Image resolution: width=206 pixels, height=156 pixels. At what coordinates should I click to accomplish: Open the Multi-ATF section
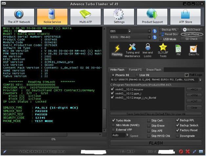tap(86, 16)
